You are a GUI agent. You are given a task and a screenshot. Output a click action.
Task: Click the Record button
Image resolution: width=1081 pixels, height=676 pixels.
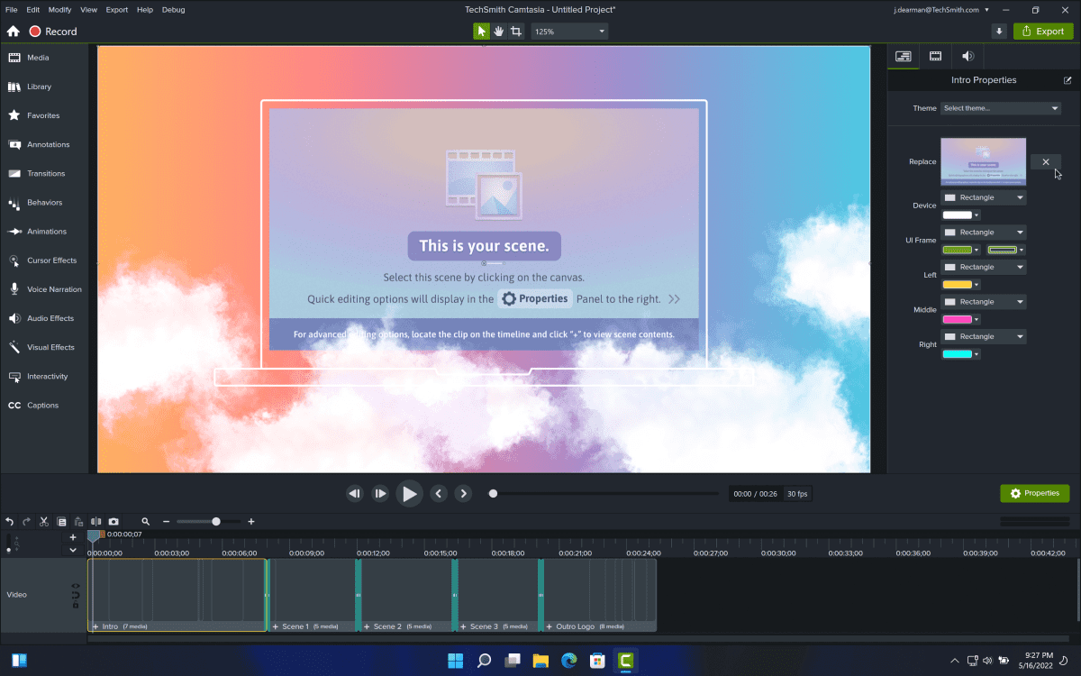(x=53, y=32)
